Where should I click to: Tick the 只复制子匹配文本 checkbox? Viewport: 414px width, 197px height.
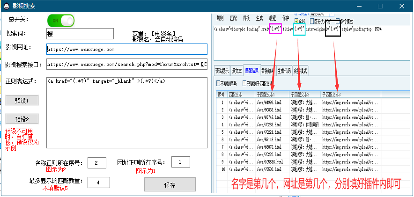click(244, 84)
